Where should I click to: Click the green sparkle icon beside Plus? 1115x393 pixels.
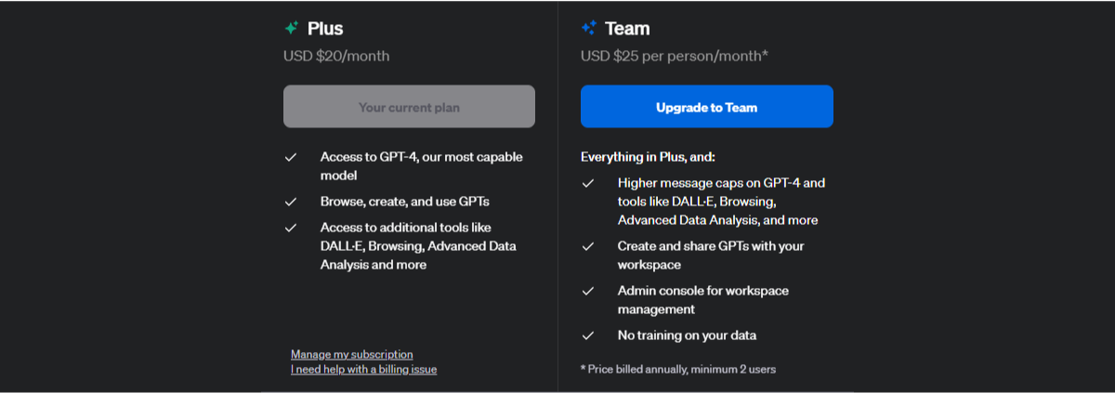[x=291, y=28]
